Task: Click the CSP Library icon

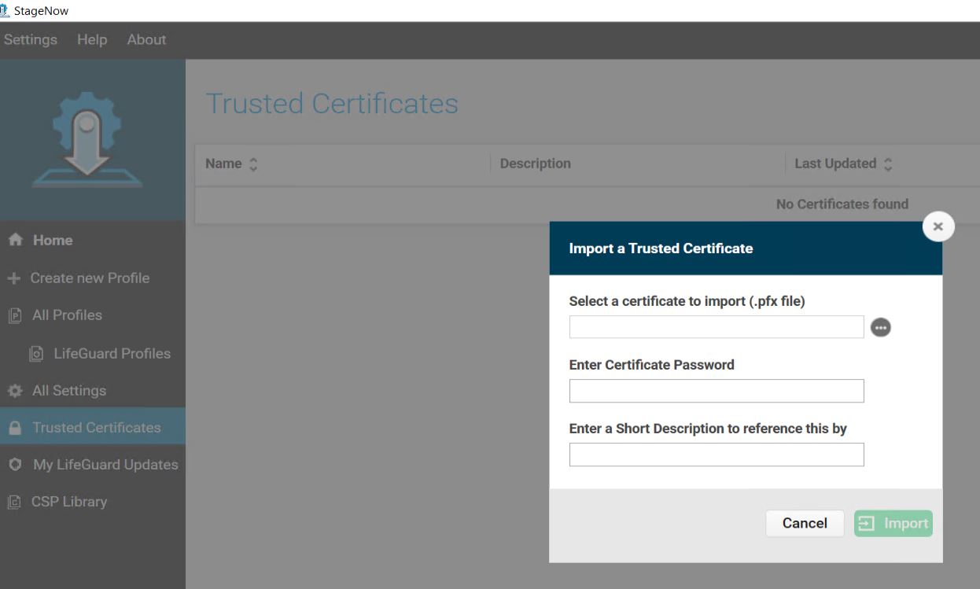Action: pyautogui.click(x=14, y=502)
